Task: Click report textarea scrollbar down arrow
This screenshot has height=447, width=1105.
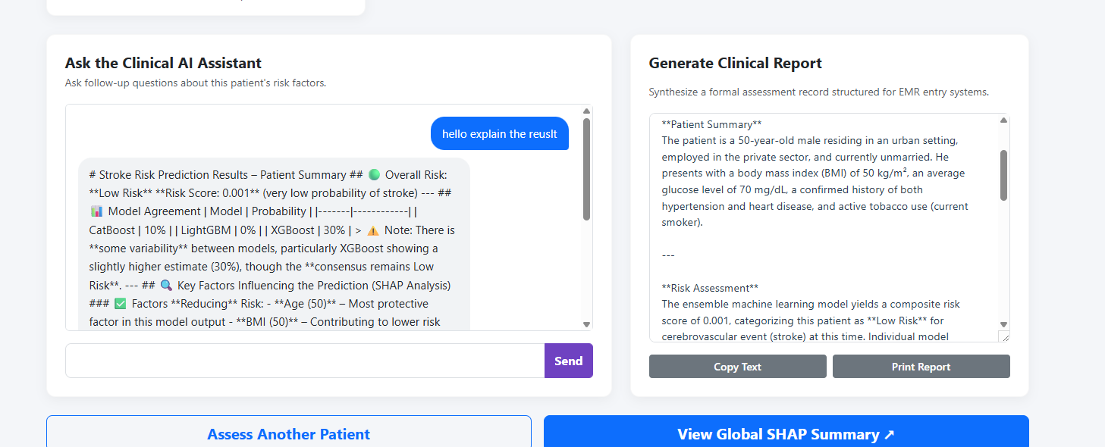Action: [1003, 324]
